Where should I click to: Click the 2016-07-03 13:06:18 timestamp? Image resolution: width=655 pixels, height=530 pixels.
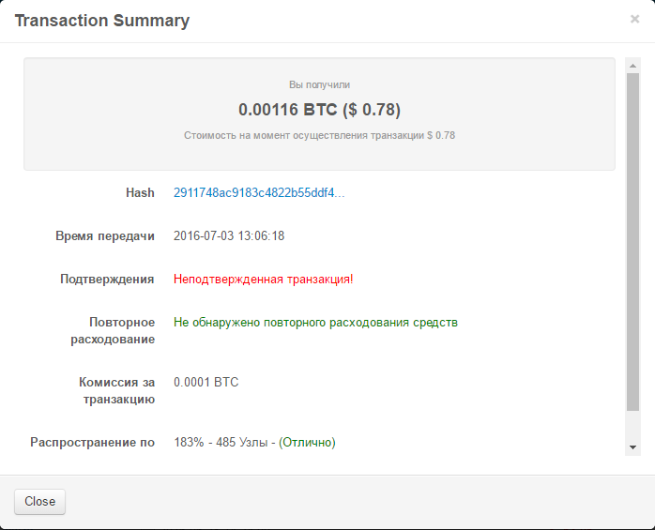(229, 235)
